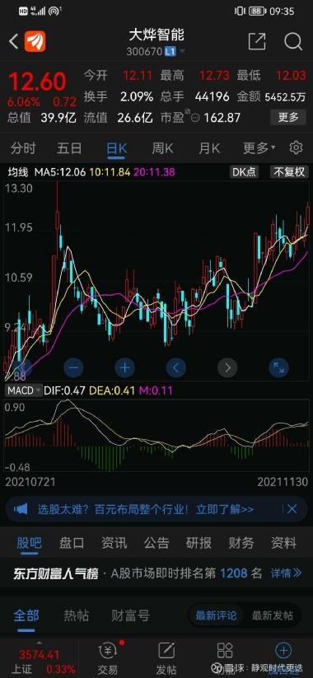Tap the share icon in the header
The image size is (313, 678).
pos(257,41)
